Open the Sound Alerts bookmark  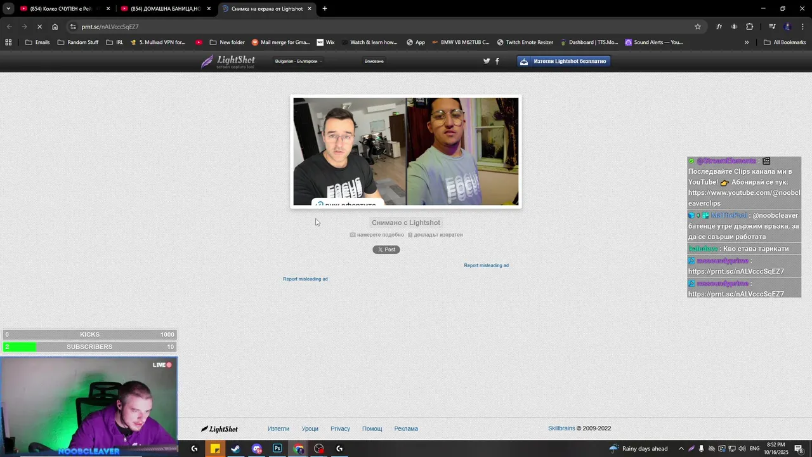(654, 43)
